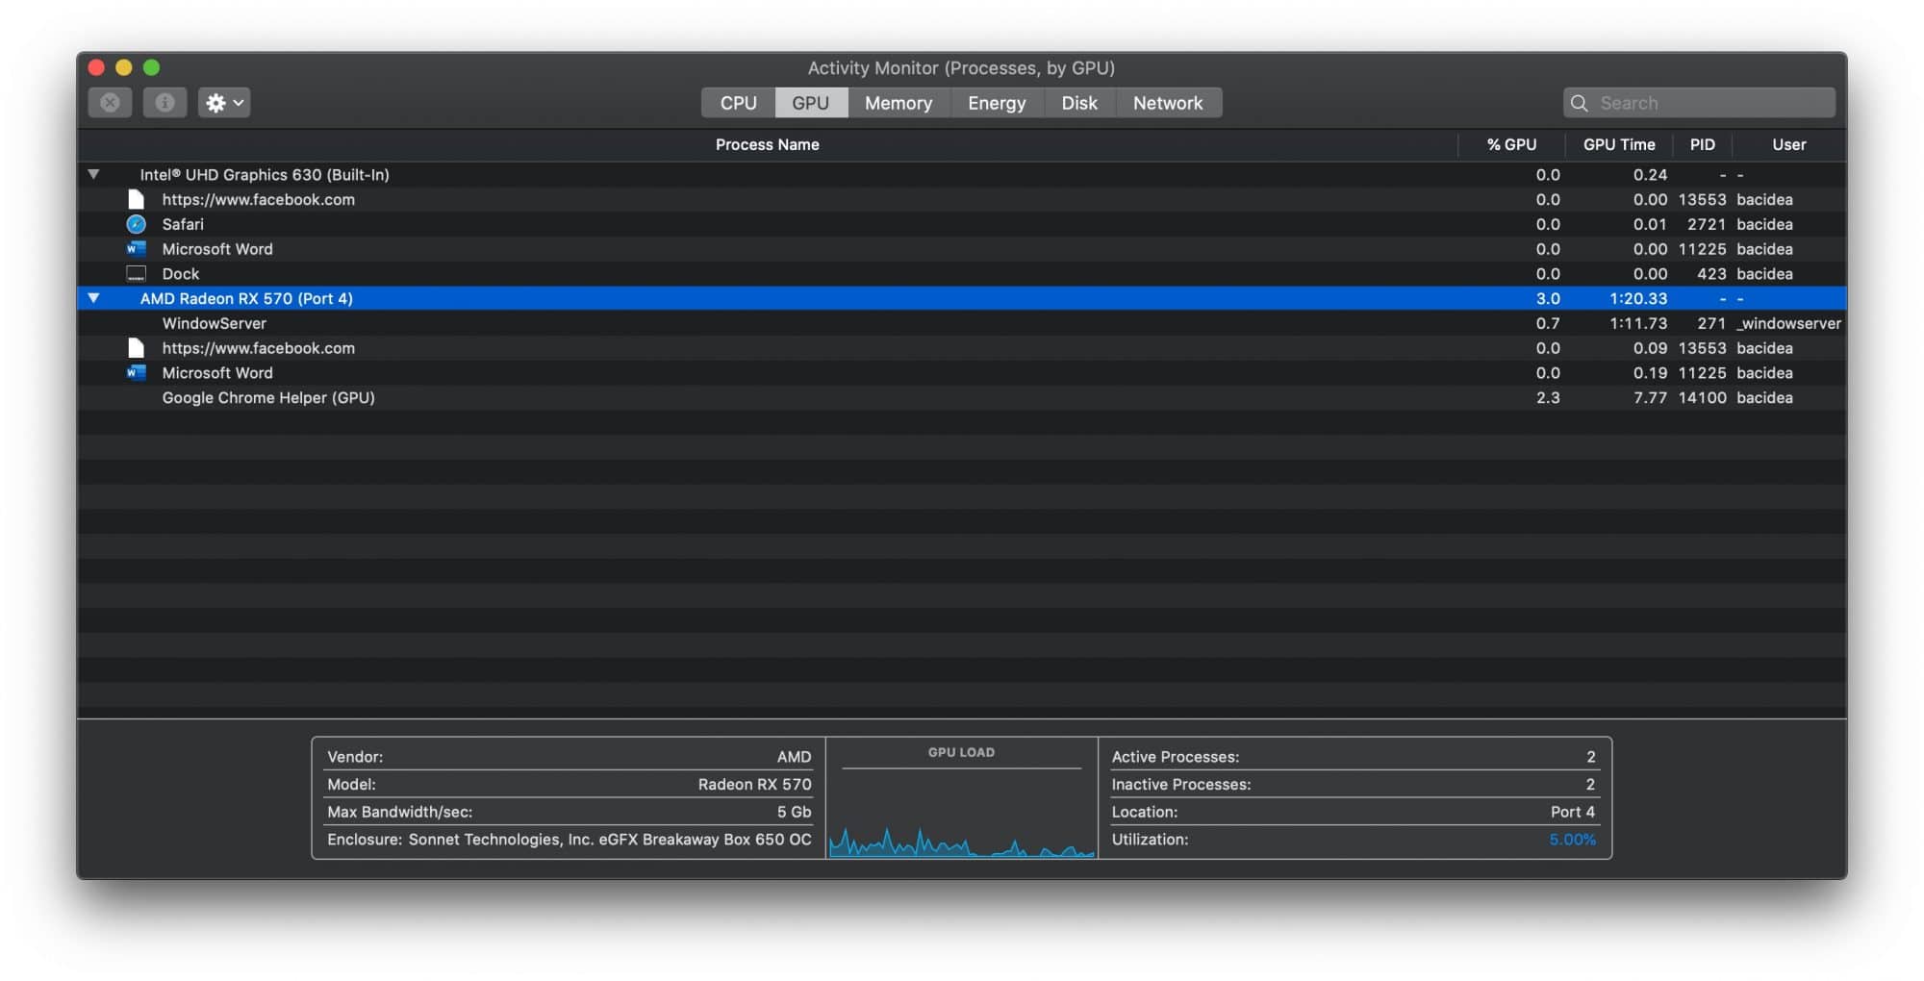The width and height of the screenshot is (1924, 981).
Task: Click Microsoft Word icon under AMD Radeon
Action: [136, 372]
